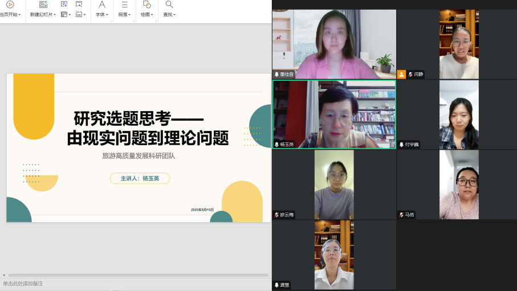Click the 段落 paragraph lines icon
Screen dimensions: 517x291
[x=124, y=5]
